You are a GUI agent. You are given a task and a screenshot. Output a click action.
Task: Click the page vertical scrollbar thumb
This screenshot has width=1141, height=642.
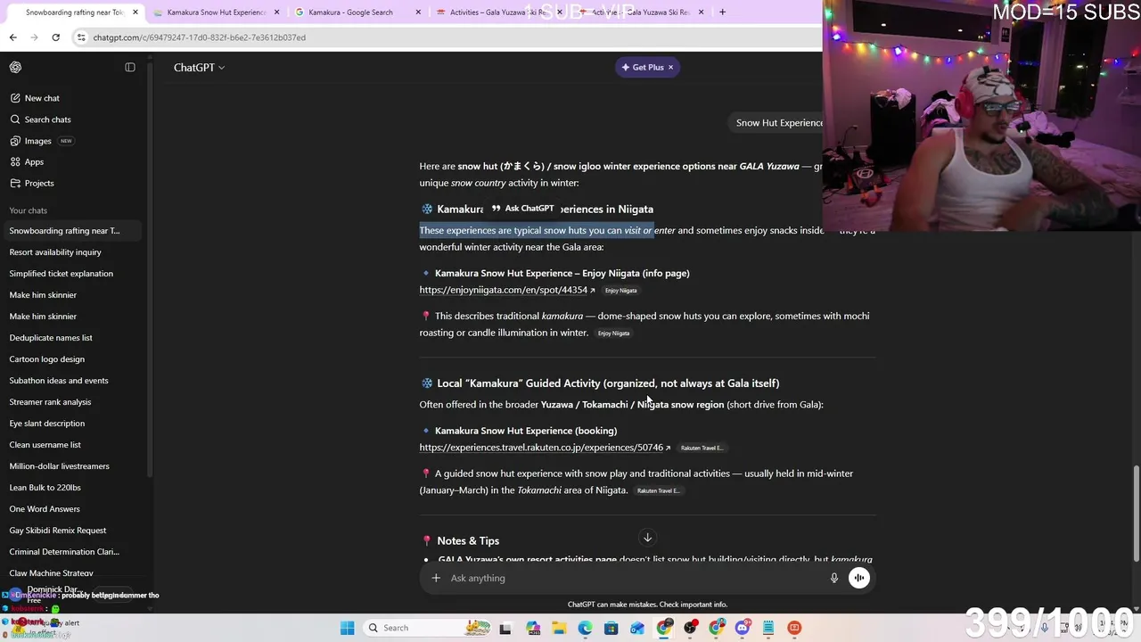coord(1136,513)
